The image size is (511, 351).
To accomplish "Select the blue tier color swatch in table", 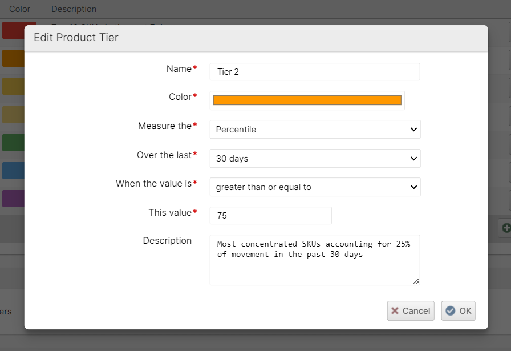I will click(x=13, y=170).
